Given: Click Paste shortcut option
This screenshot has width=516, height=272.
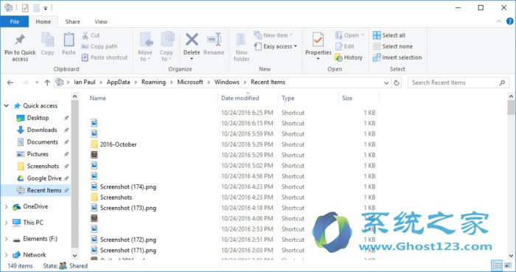Looking at the screenshot, I should [105, 57].
